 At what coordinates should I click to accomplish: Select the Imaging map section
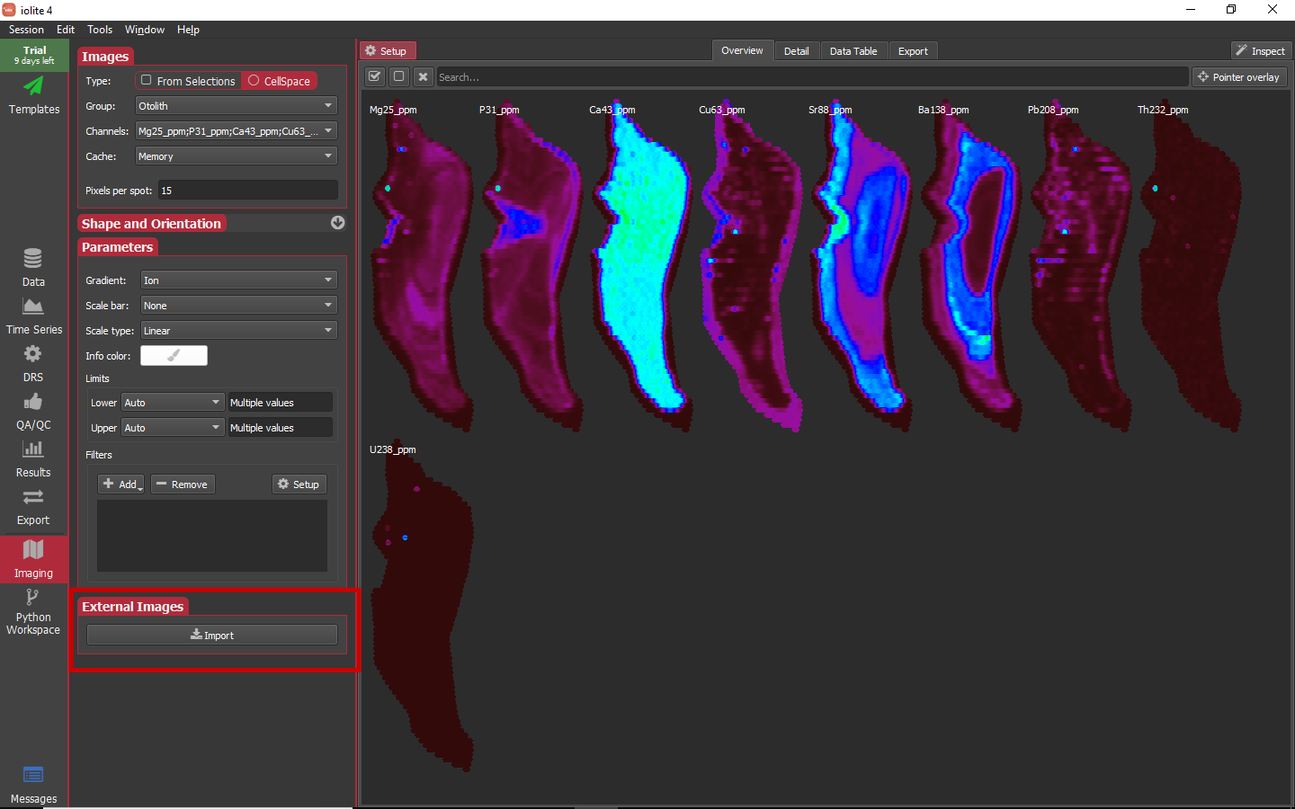pyautogui.click(x=33, y=559)
